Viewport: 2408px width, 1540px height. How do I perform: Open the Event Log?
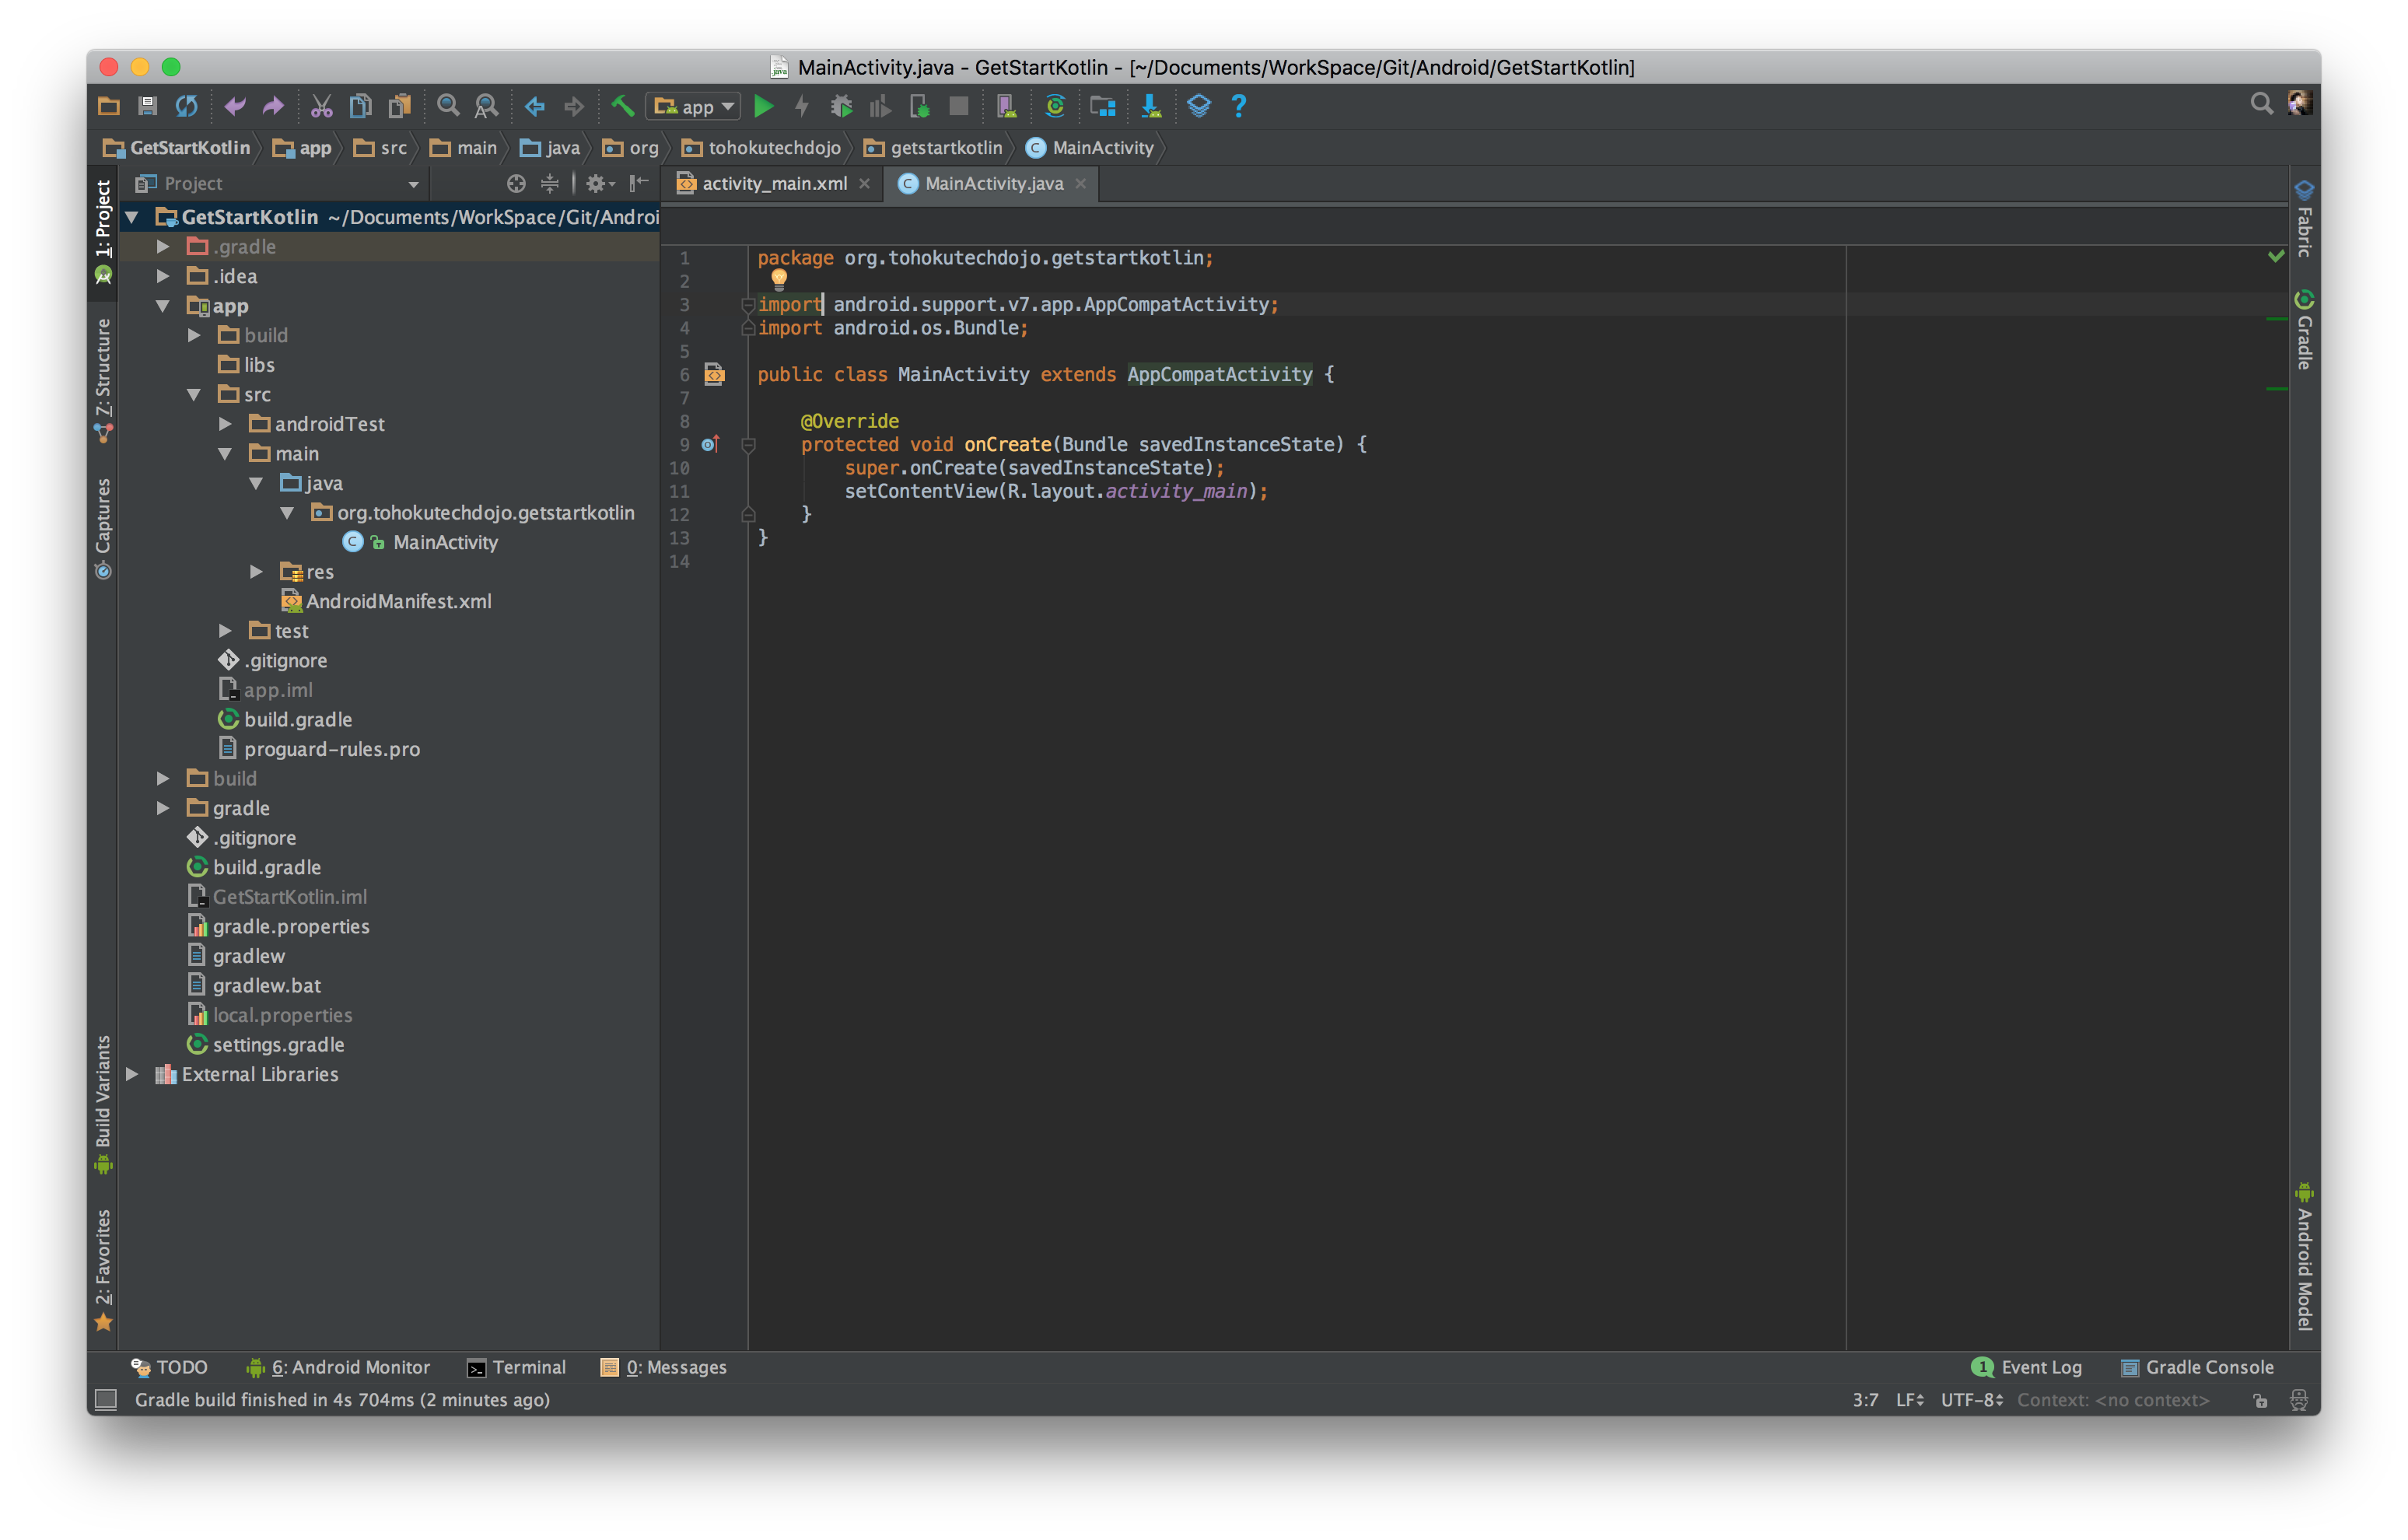tap(2026, 1367)
